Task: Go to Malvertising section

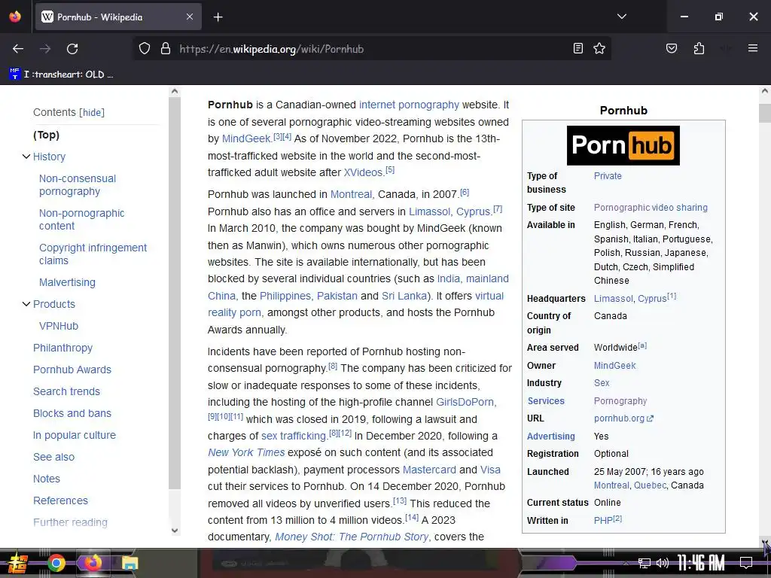Action: click(67, 282)
